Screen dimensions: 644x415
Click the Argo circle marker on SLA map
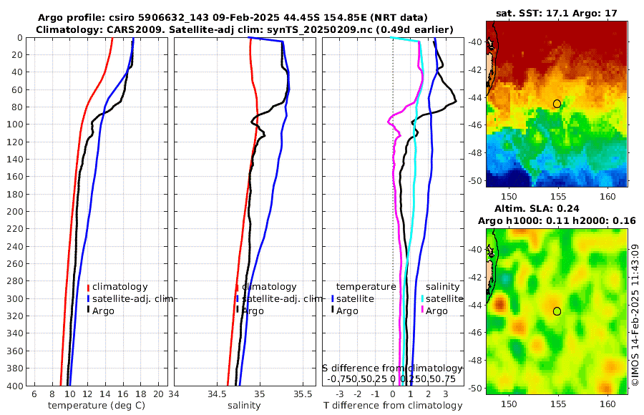557,311
